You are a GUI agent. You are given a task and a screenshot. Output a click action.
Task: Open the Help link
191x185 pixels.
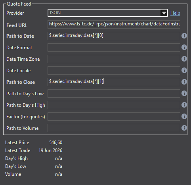point(175,13)
